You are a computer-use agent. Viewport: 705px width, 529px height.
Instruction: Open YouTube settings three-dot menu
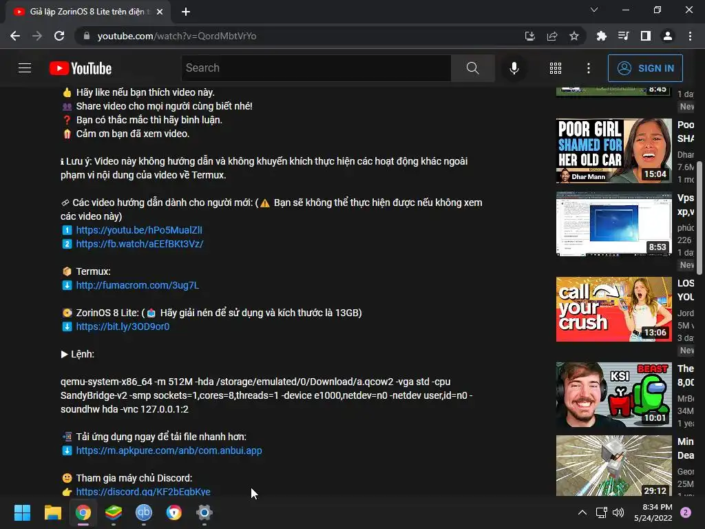tap(589, 68)
